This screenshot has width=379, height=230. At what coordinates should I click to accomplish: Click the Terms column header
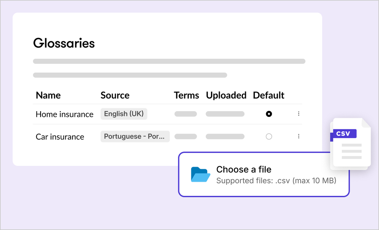pos(186,95)
